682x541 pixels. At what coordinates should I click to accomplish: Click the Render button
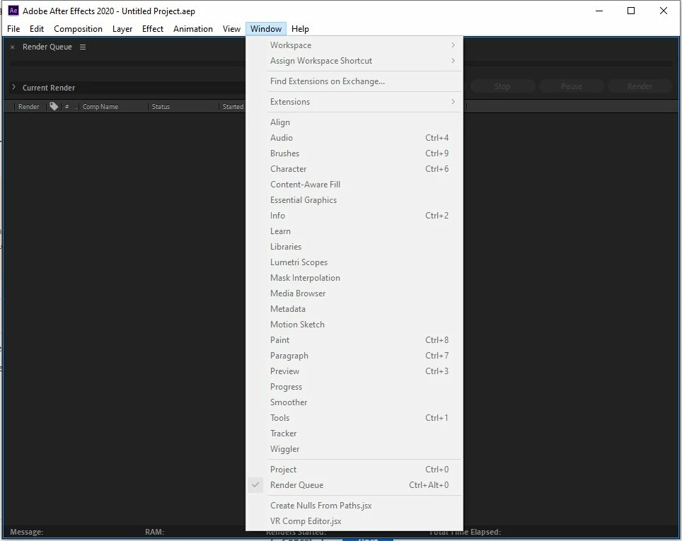point(640,86)
